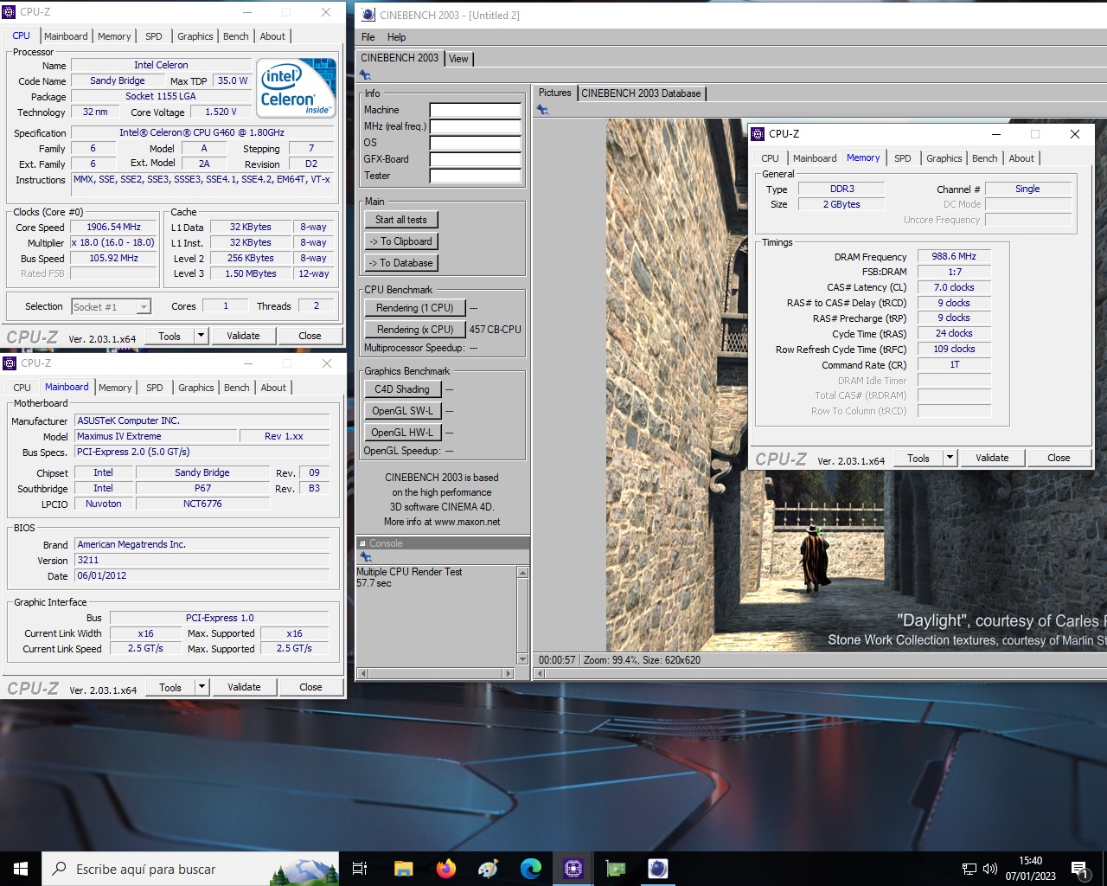The height and width of the screenshot is (886, 1107).
Task: Click the pin icon in the Cinebench Info panel
Action: 366,75
